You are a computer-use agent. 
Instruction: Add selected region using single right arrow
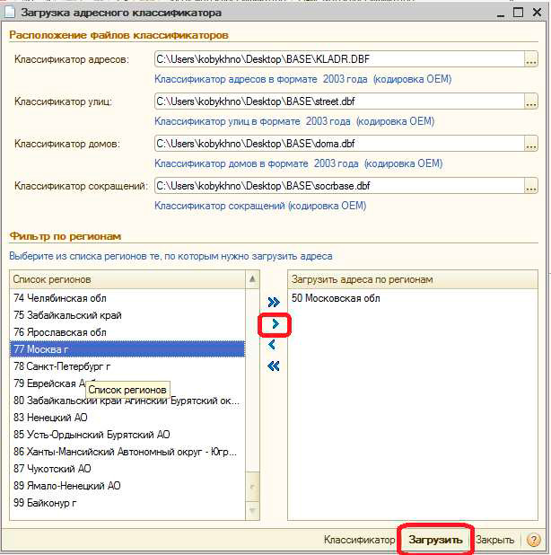pyautogui.click(x=275, y=323)
